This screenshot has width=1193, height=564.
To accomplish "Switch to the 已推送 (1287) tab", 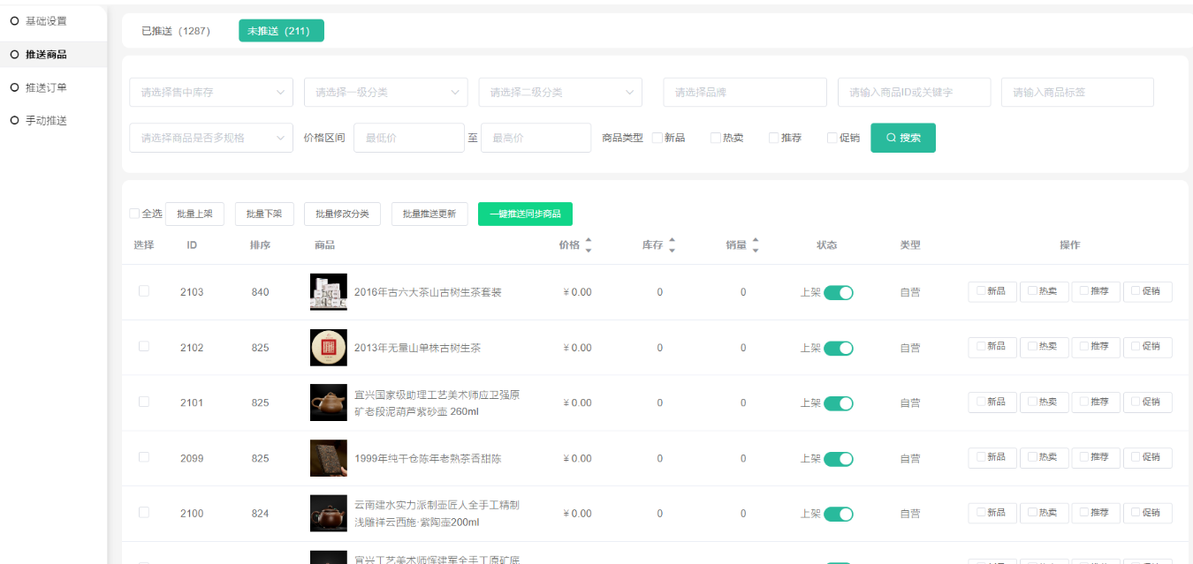I will 176,31.
